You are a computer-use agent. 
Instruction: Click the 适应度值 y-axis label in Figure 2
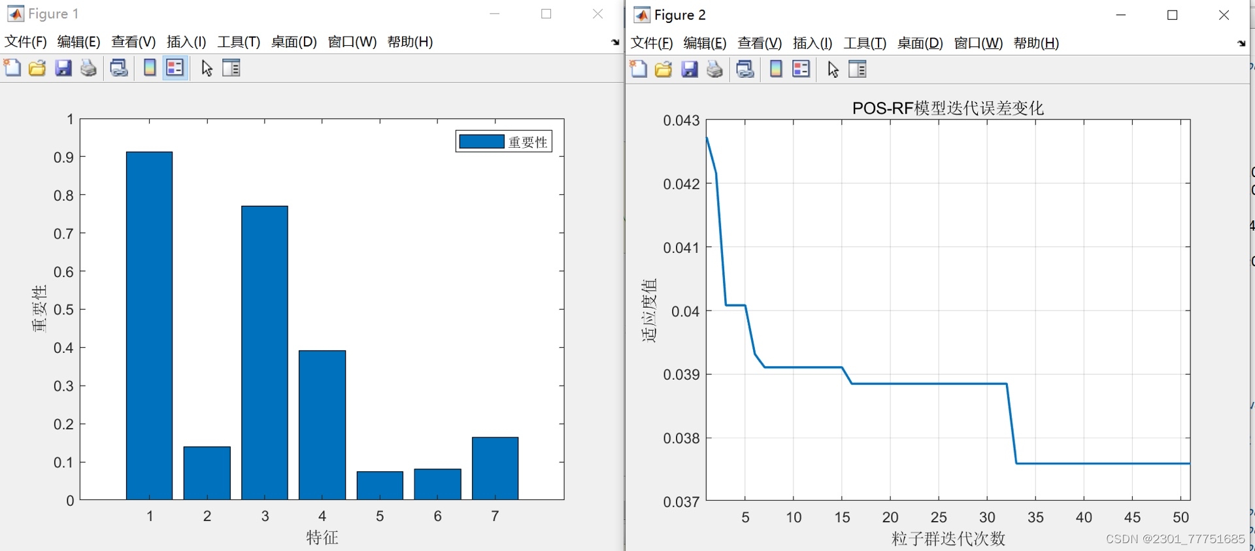pyautogui.click(x=649, y=310)
